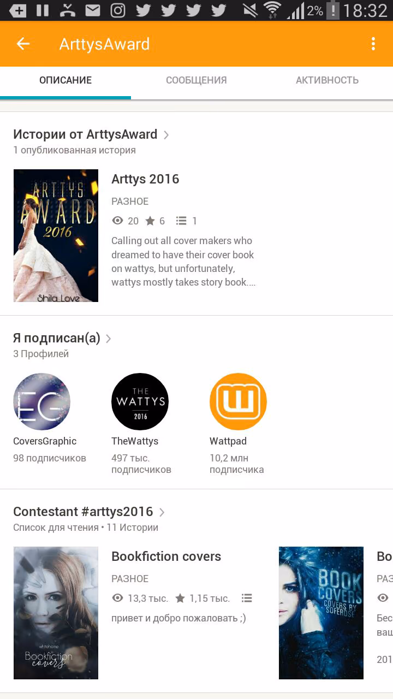The height and width of the screenshot is (699, 393).
Task: Open Contestant #arttys2016 reading list heading
Action: click(x=83, y=512)
